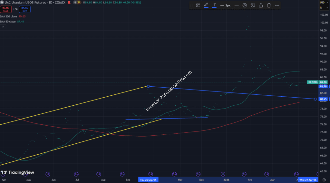The height and width of the screenshot is (183, 330).
Task: Add alert using the alarm clock icon
Action: point(253,5)
